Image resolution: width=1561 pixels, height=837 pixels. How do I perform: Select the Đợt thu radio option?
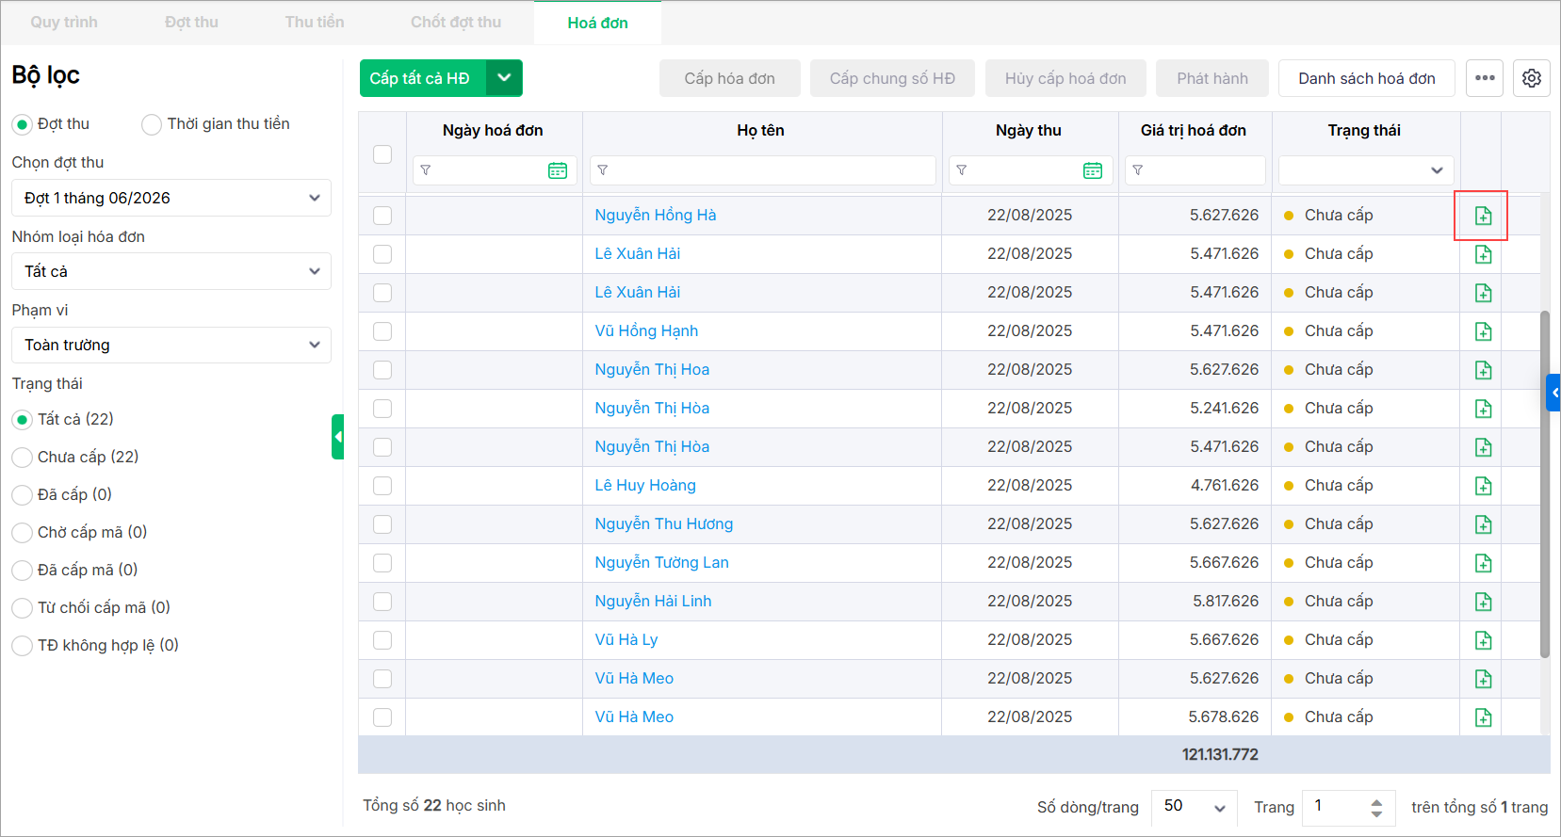(23, 124)
